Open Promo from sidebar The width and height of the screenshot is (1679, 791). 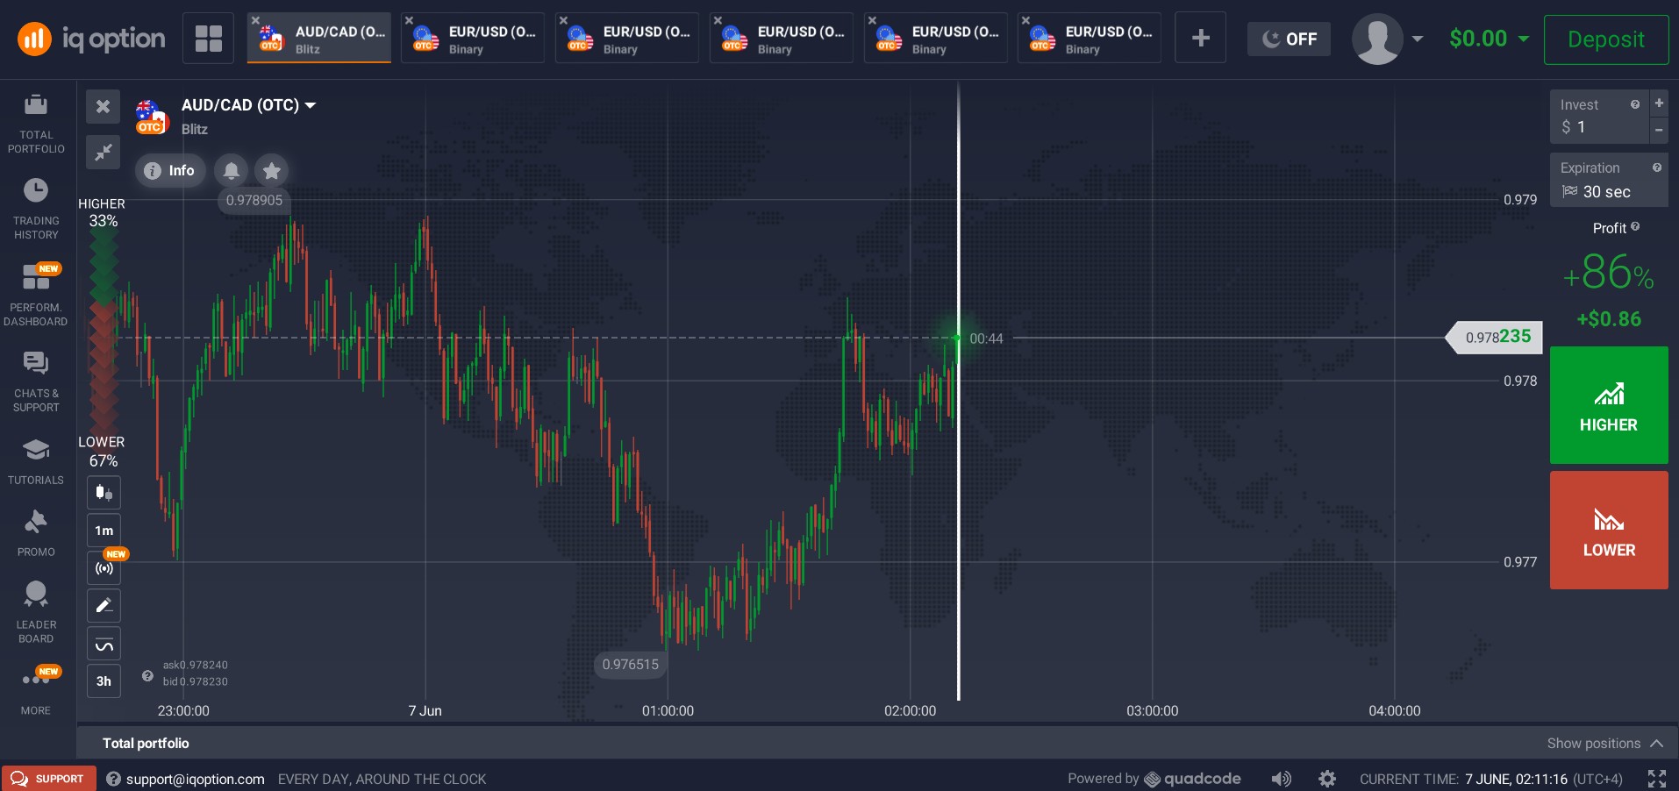[36, 532]
